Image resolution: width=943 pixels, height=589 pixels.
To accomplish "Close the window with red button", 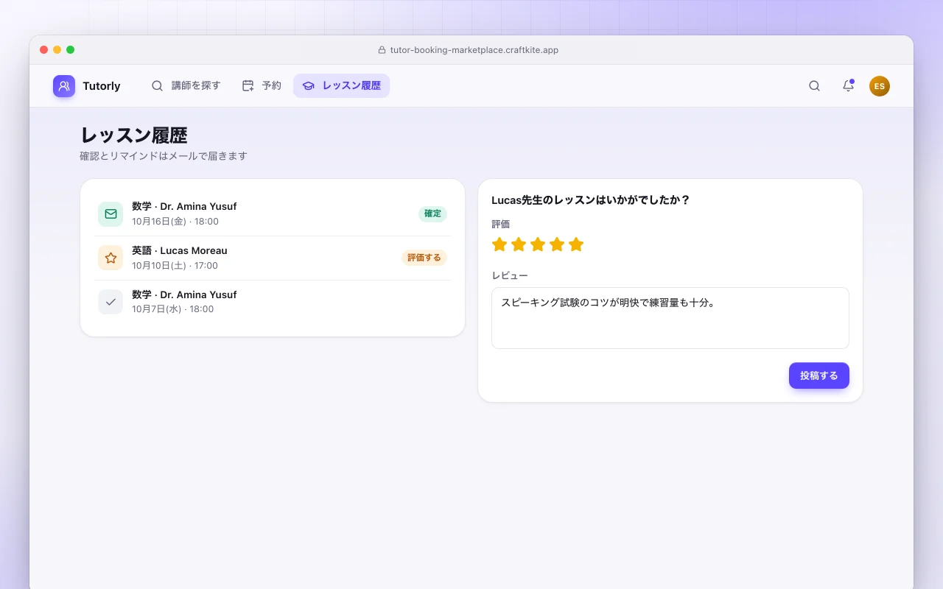I will tap(44, 50).
